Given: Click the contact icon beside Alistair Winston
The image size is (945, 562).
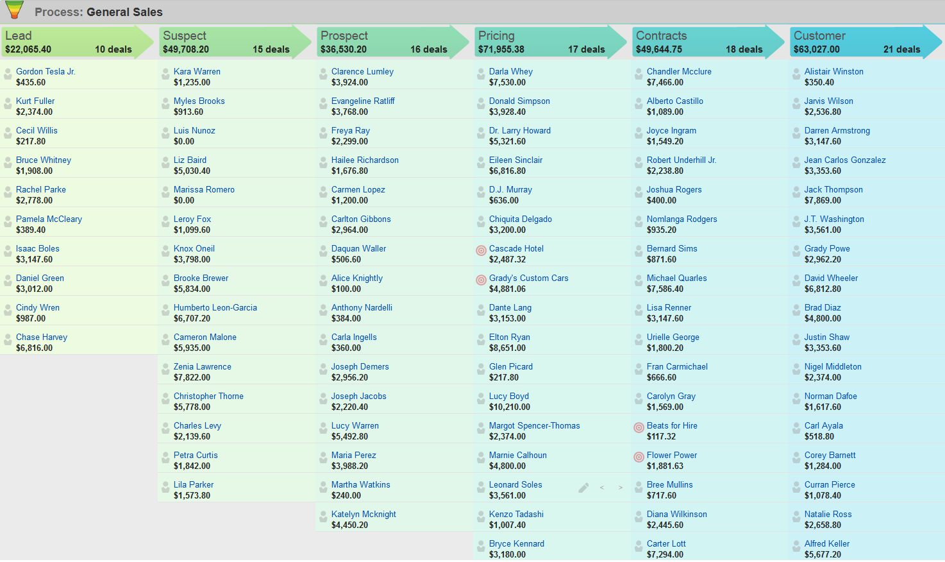Looking at the screenshot, I should tap(796, 74).
